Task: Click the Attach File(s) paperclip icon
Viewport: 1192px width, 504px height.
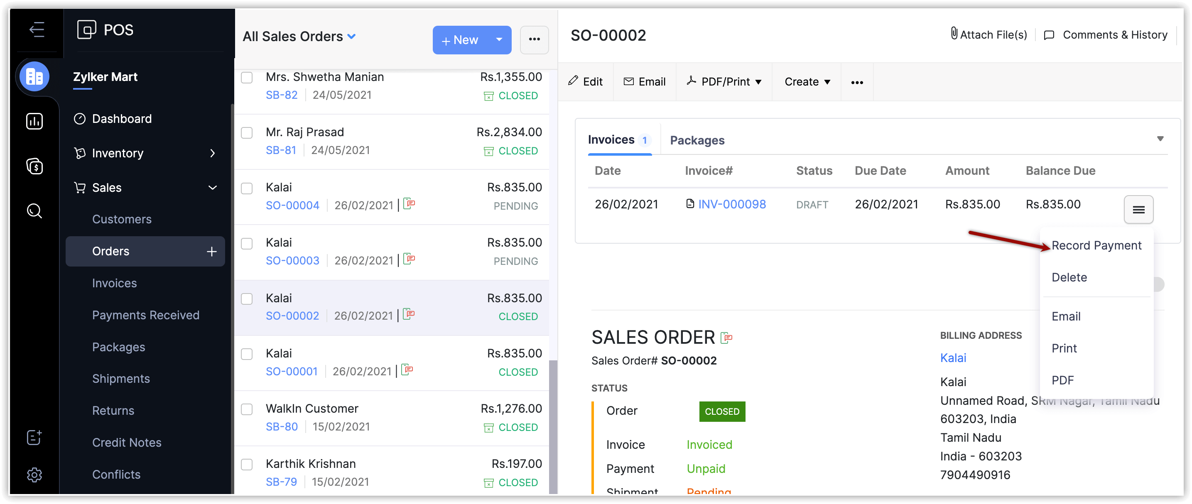Action: pyautogui.click(x=954, y=34)
